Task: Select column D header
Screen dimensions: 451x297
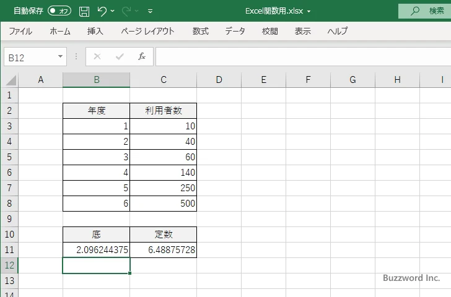Action: click(219, 80)
